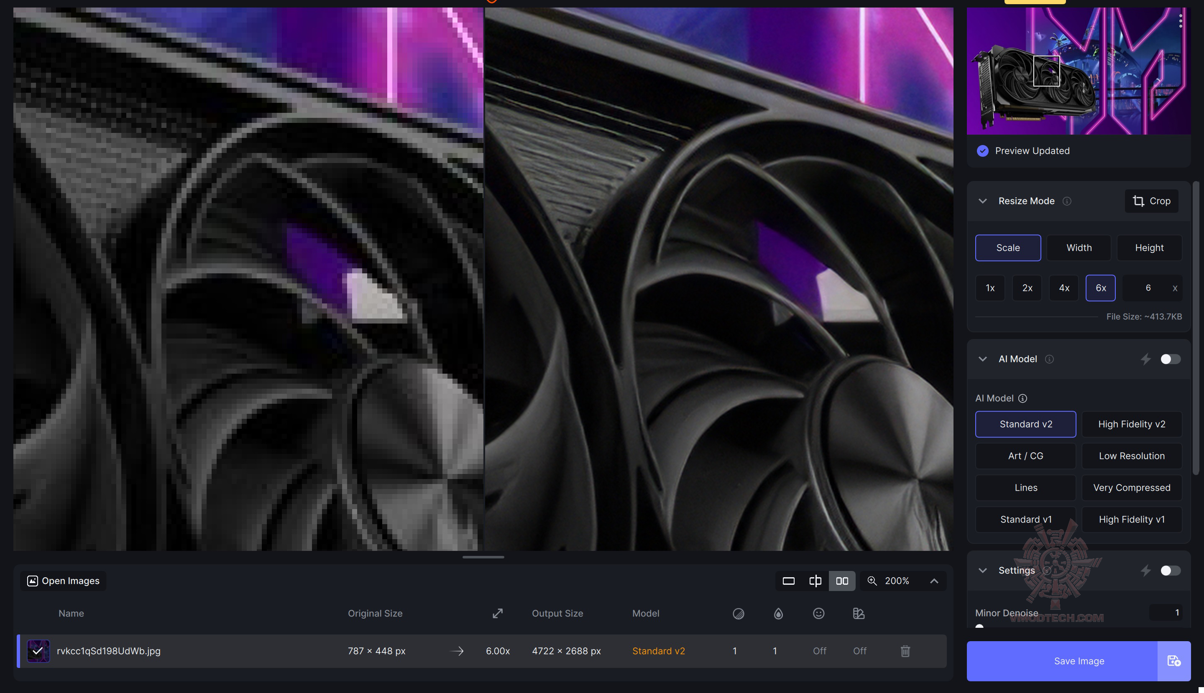This screenshot has height=693, width=1204.
Task: Collapse the Resize Mode section
Action: 983,201
